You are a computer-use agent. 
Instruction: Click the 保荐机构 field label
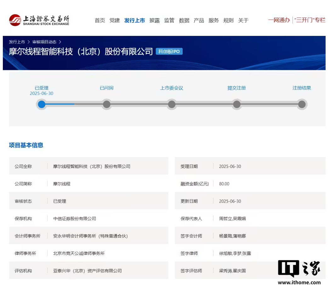23,219
